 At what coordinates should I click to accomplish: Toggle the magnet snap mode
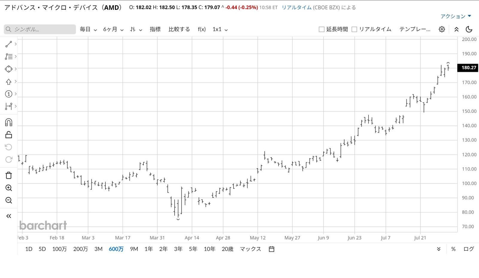point(9,122)
